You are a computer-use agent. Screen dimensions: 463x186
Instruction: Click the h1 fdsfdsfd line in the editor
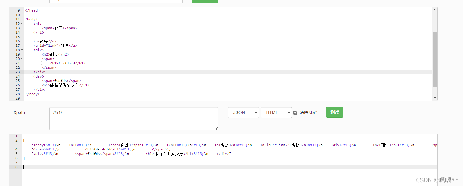click(68, 63)
